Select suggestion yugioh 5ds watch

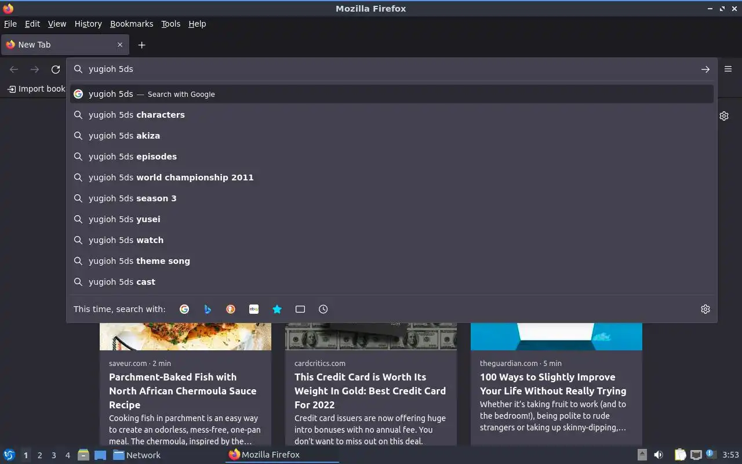tap(391, 240)
